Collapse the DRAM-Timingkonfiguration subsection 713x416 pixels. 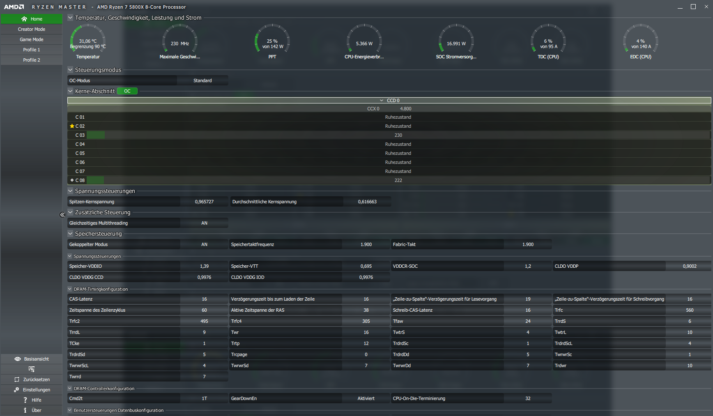(x=70, y=289)
